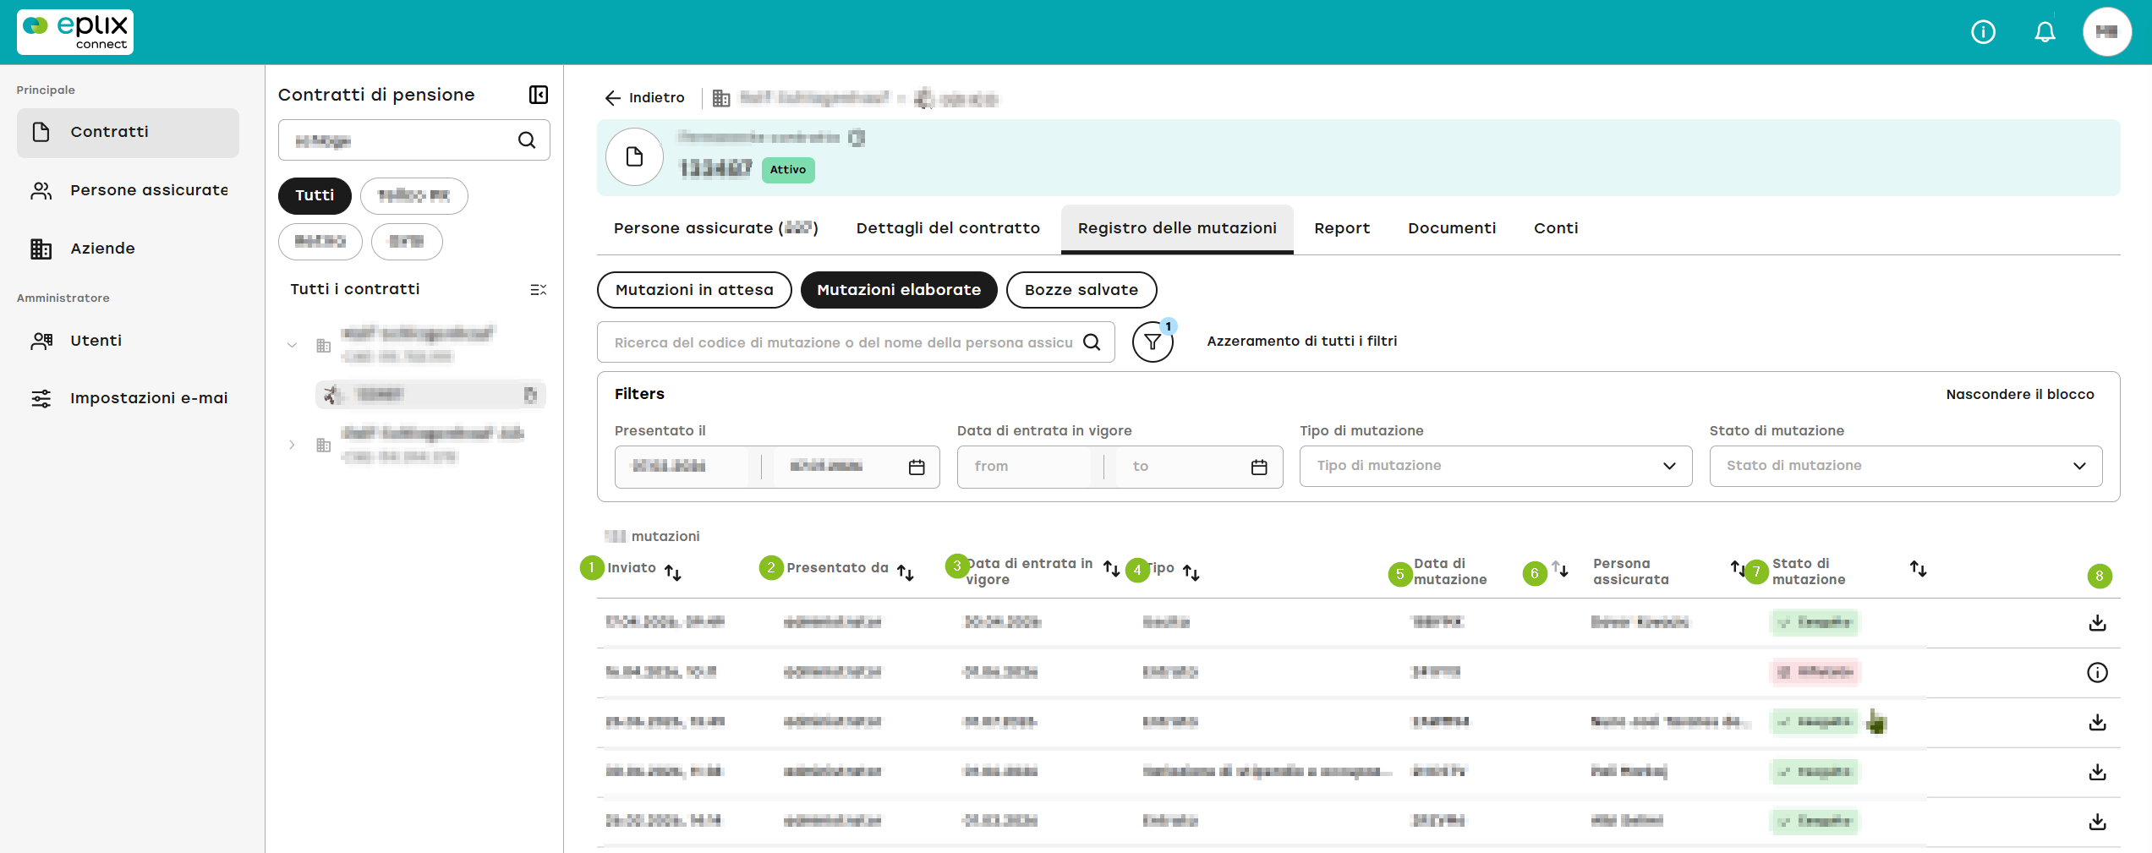Click Nascondere il blocco

coord(2020,395)
